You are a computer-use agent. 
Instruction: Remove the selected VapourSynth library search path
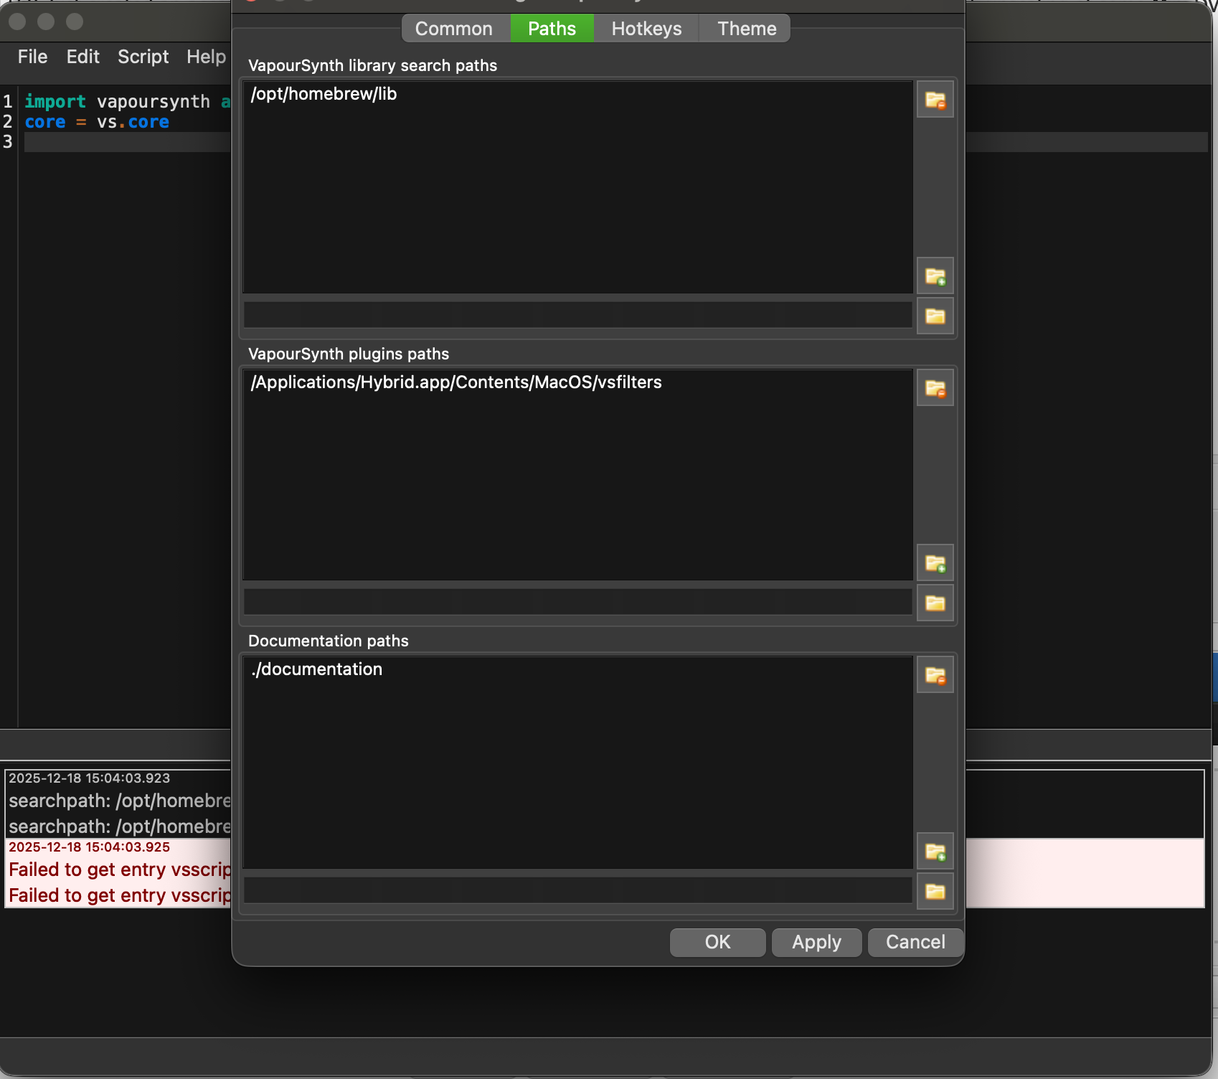pos(935,100)
